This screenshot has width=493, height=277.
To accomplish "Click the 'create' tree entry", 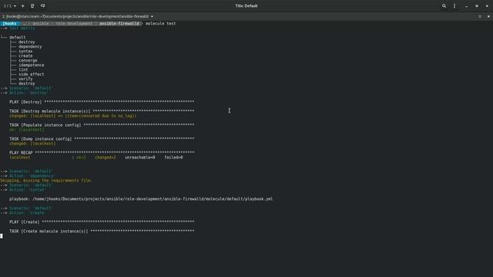I will (x=25, y=55).
